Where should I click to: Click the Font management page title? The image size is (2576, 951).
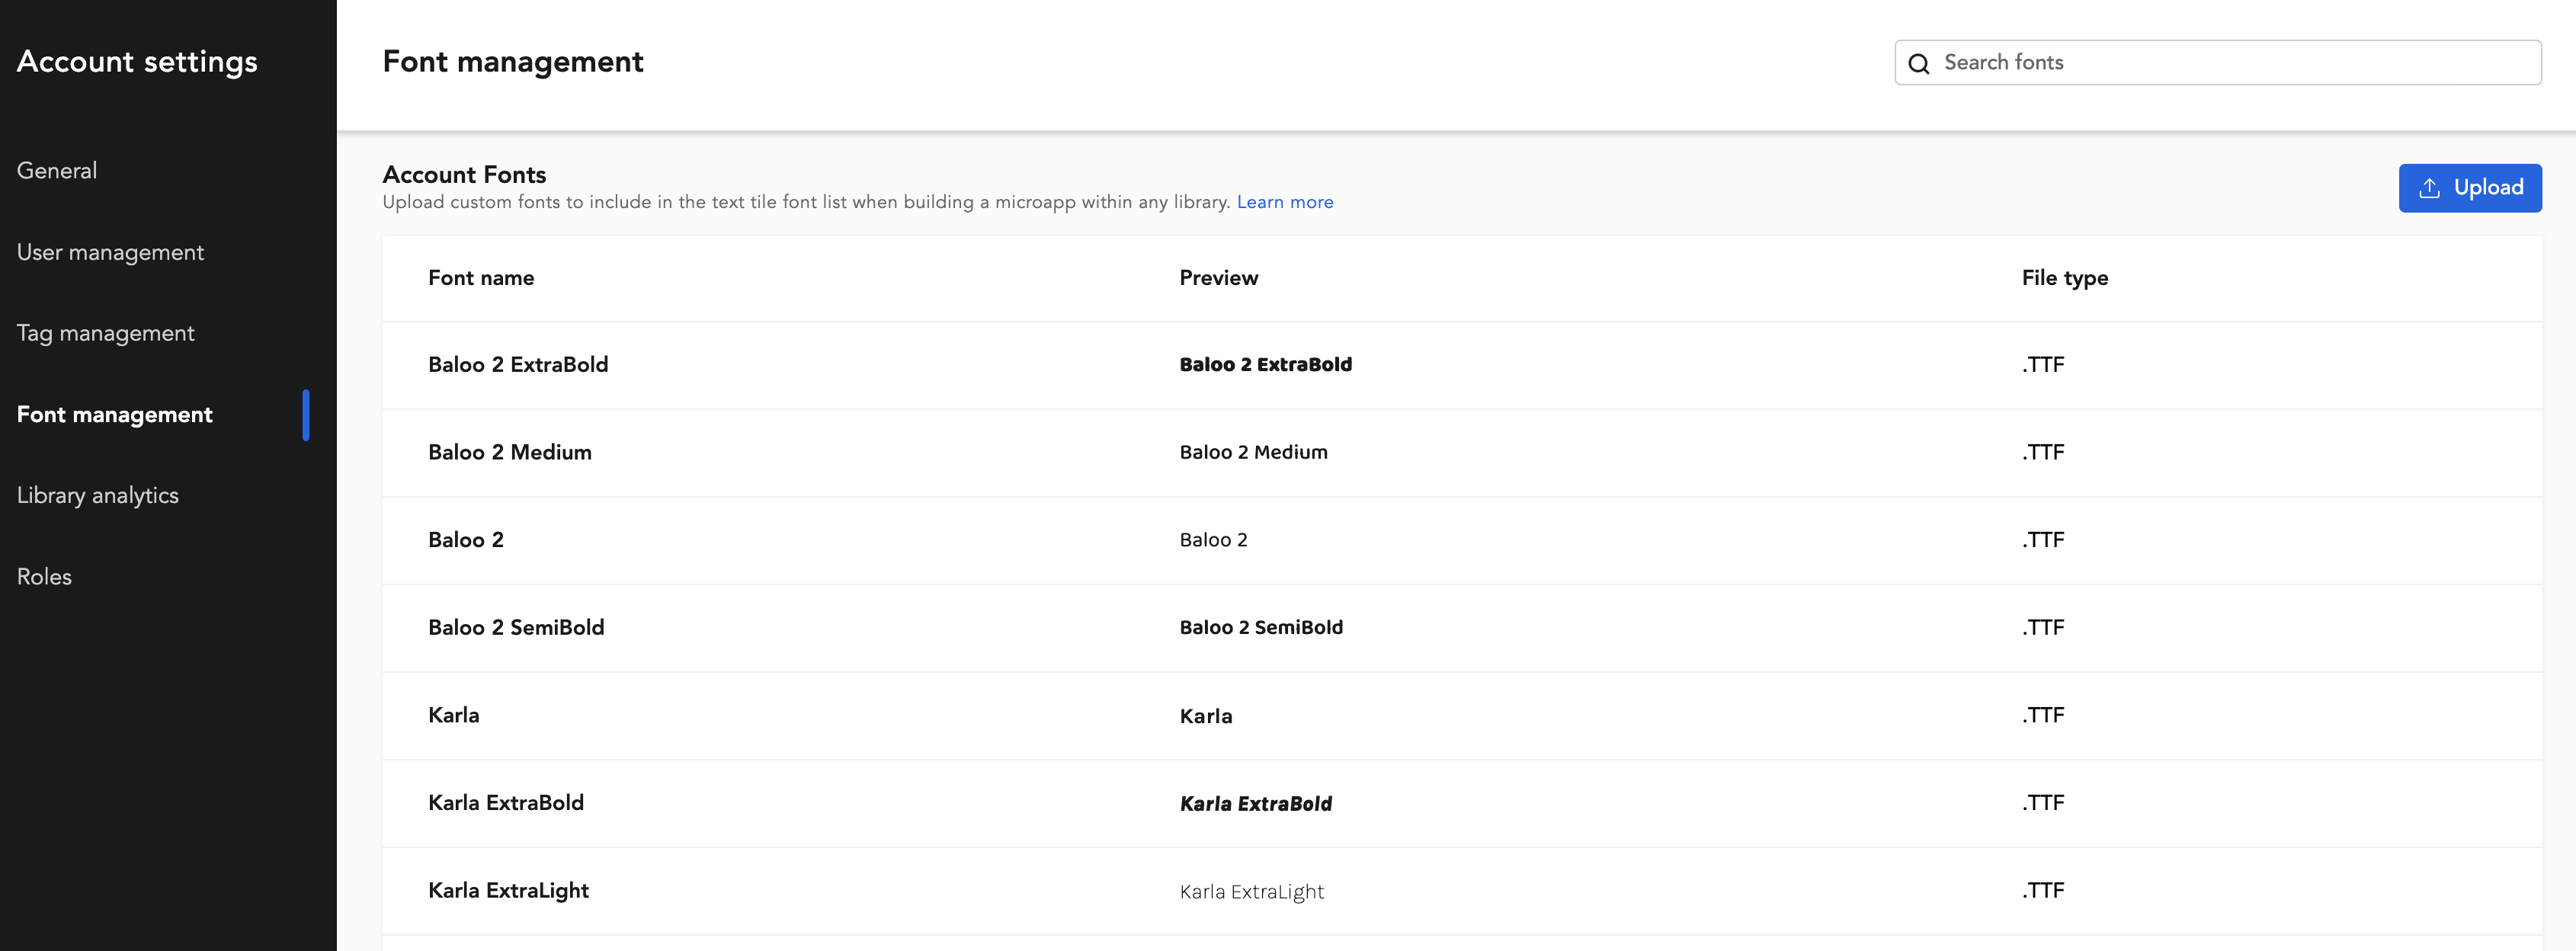coord(513,62)
